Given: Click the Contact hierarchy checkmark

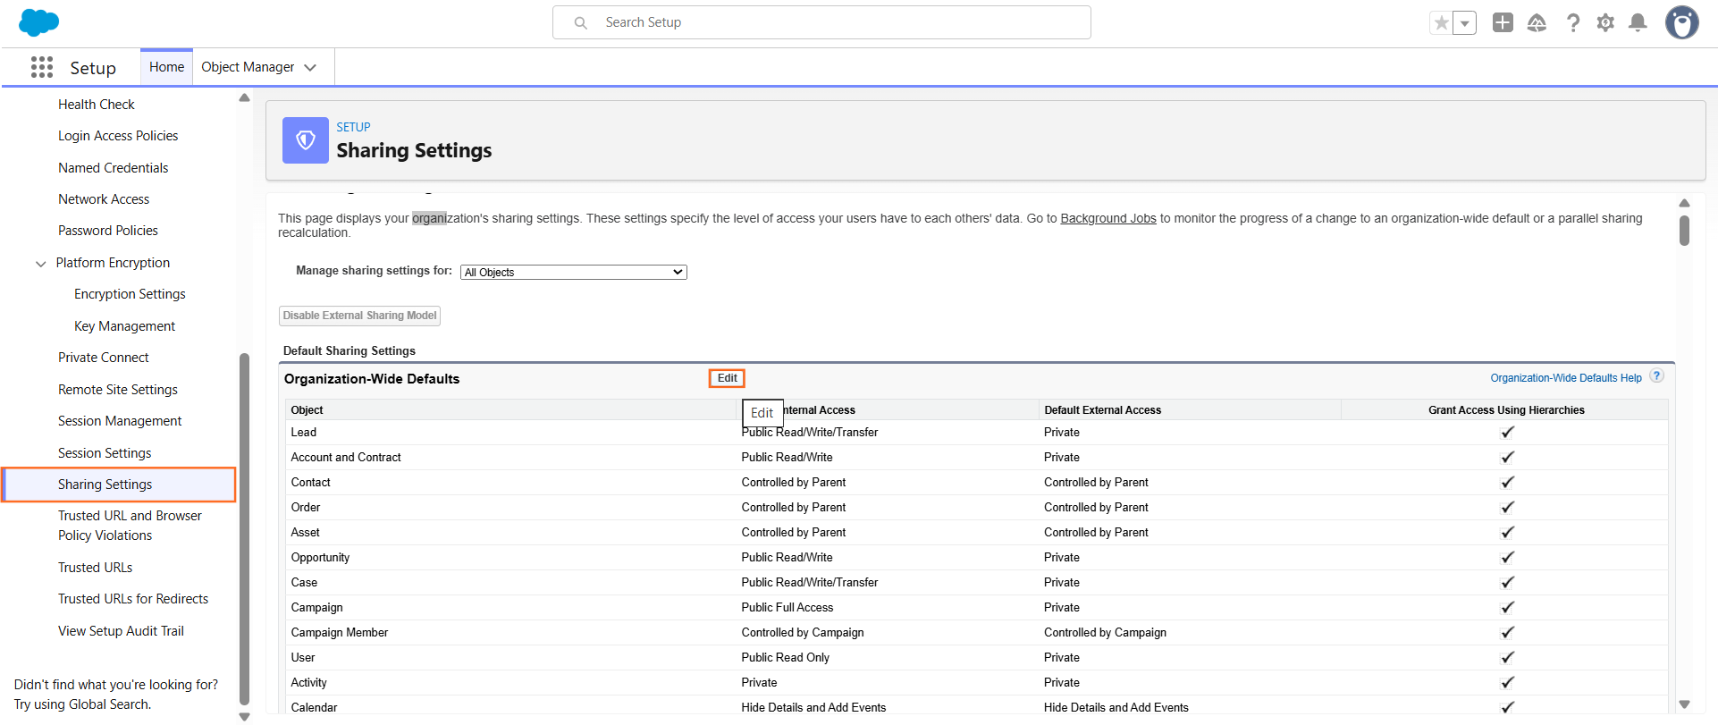Looking at the screenshot, I should point(1507,482).
